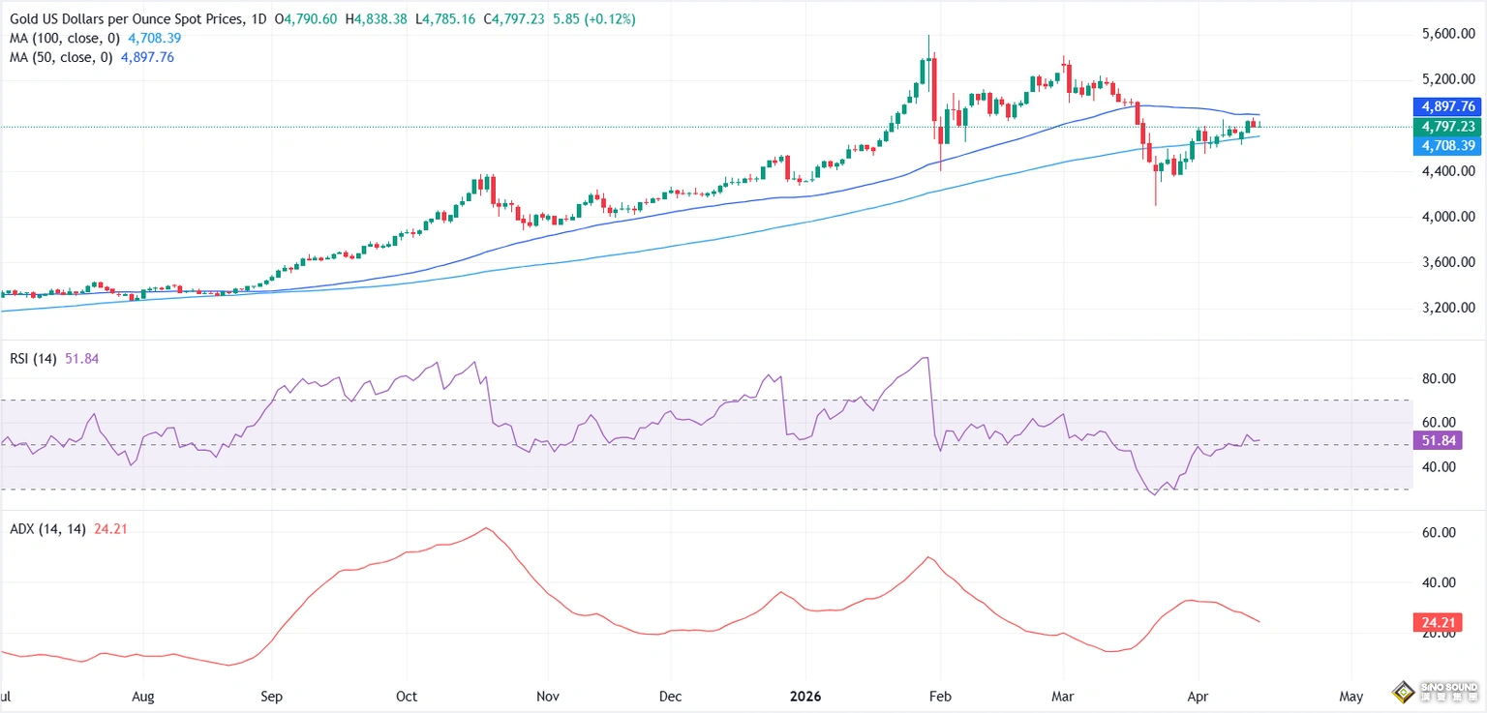Click the 2026 label on time axis
Viewport: 1487px width, 713px height.
pyautogui.click(x=806, y=697)
